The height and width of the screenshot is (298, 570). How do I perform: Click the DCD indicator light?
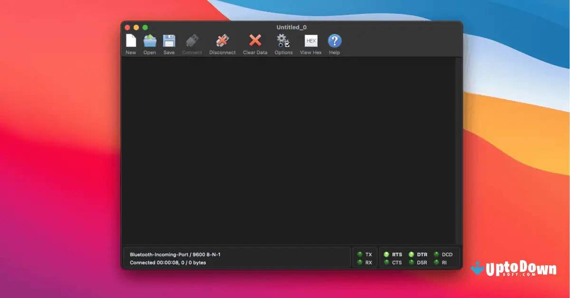[x=437, y=254]
